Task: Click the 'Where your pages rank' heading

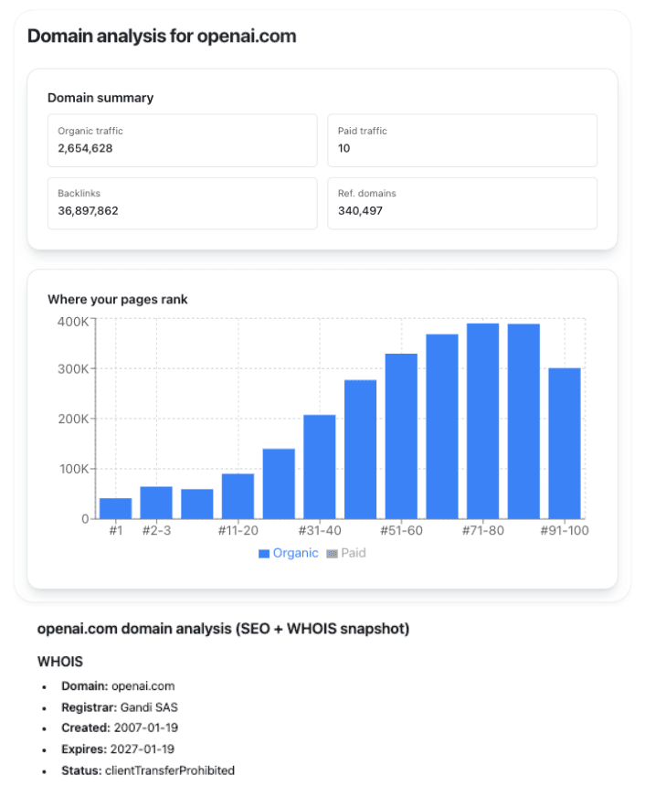Action: (118, 299)
